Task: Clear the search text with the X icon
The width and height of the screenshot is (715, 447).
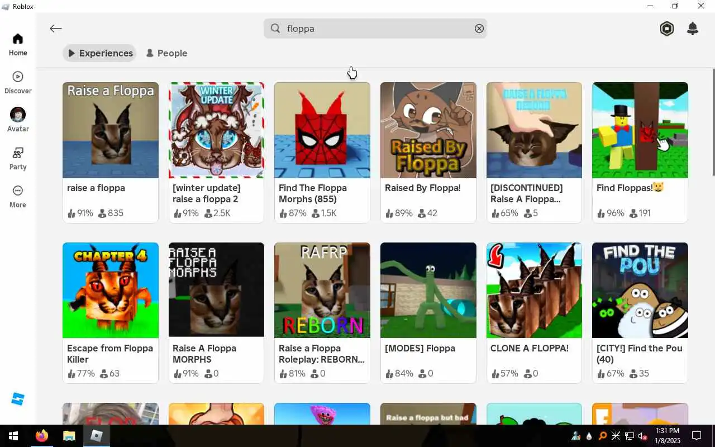Action: tap(479, 28)
